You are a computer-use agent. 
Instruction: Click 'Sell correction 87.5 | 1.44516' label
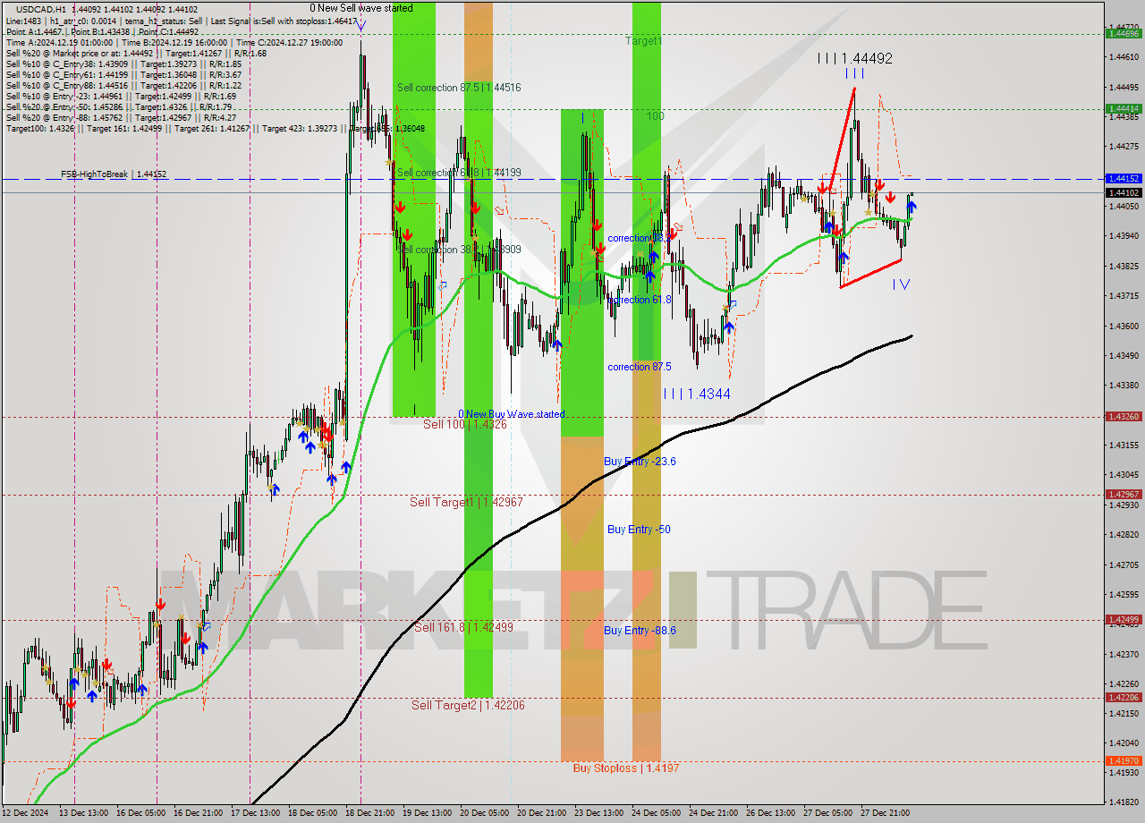point(459,88)
